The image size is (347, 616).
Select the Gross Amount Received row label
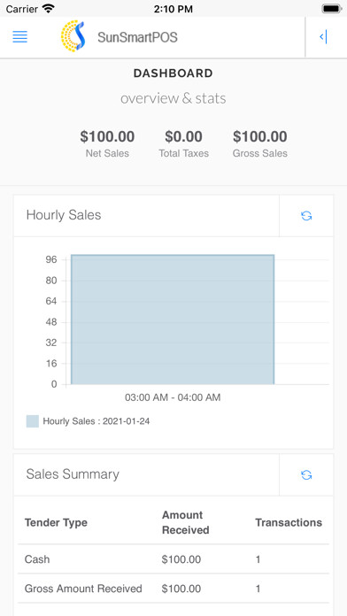(x=83, y=589)
